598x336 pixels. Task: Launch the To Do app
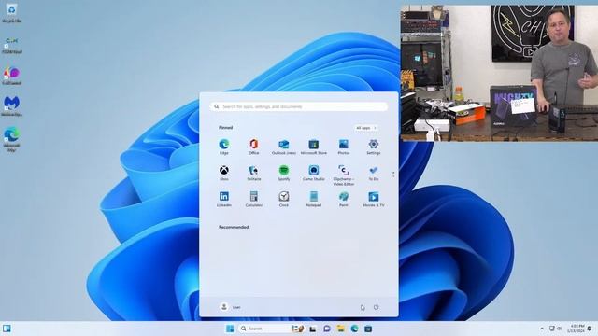pos(374,173)
